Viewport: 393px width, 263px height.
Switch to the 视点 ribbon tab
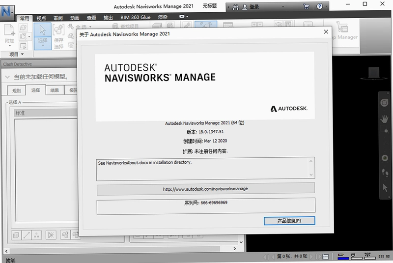click(41, 18)
